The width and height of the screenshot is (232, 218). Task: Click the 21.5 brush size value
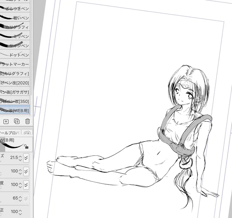[x=14, y=158]
